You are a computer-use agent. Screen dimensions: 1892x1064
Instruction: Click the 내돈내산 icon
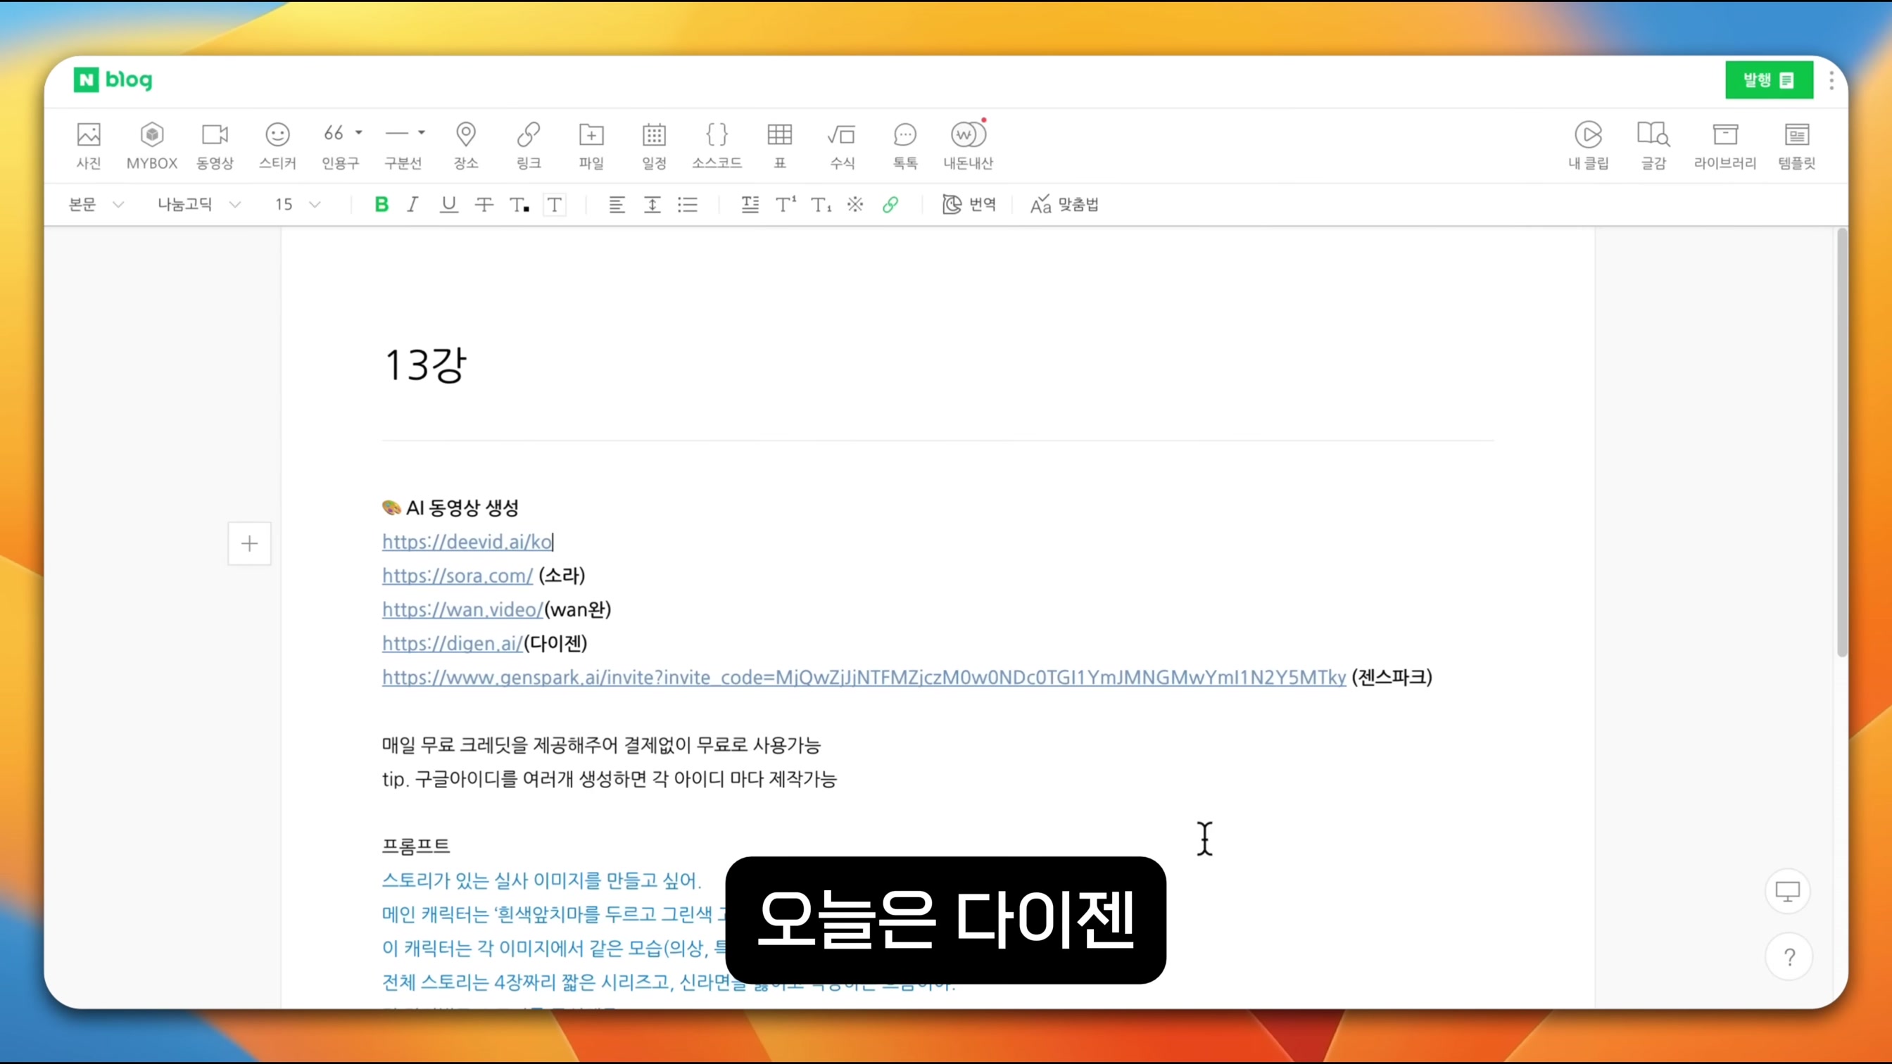968,146
